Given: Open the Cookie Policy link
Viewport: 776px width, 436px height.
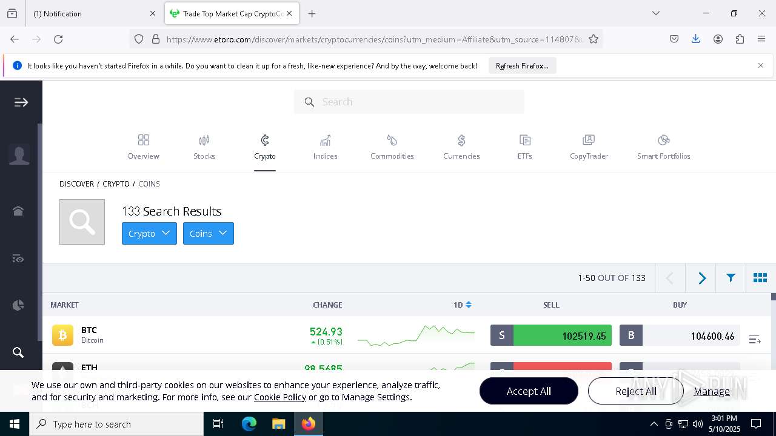Looking at the screenshot, I should 280,397.
